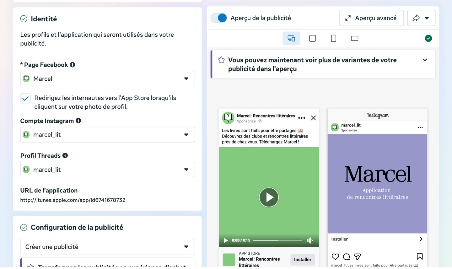Select the combined desktop and mobile preview icon
The height and width of the screenshot is (269, 452).
point(291,38)
